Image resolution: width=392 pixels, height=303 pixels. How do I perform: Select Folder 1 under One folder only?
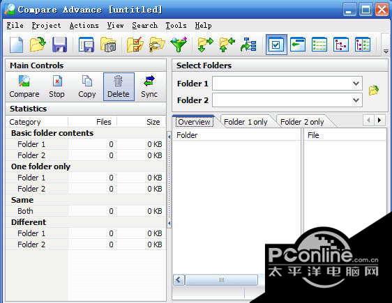(86, 178)
